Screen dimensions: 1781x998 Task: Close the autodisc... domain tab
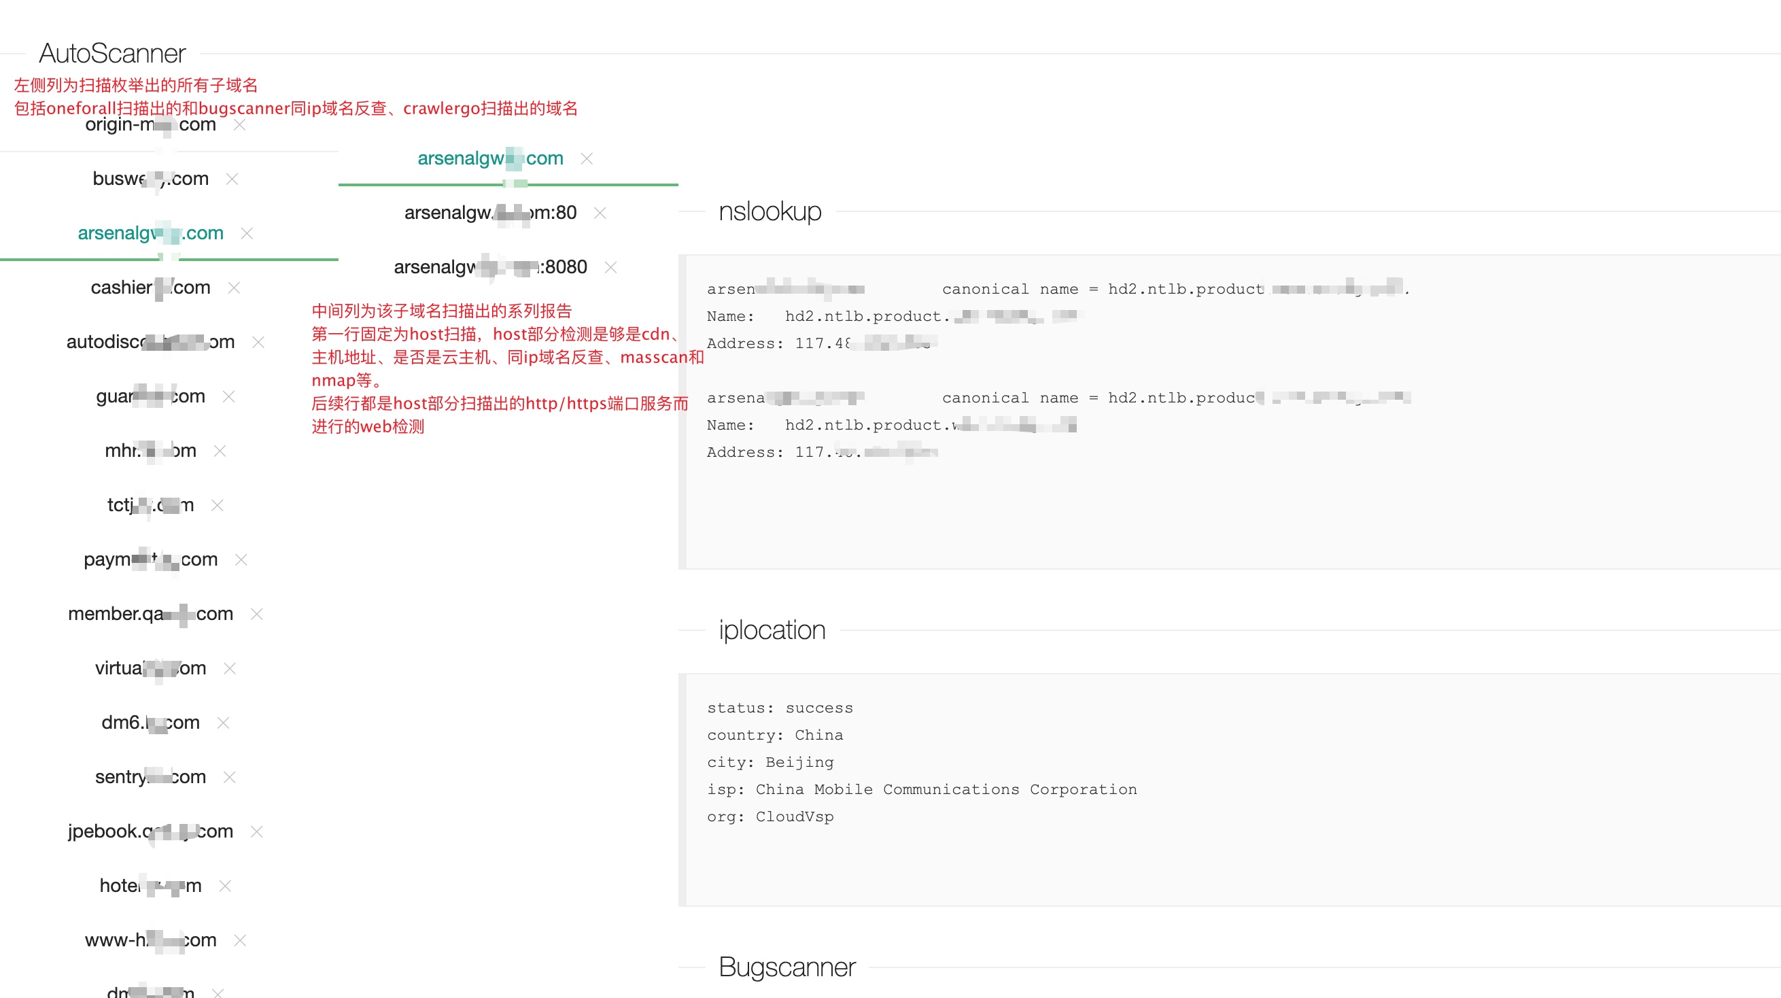pyautogui.click(x=258, y=343)
